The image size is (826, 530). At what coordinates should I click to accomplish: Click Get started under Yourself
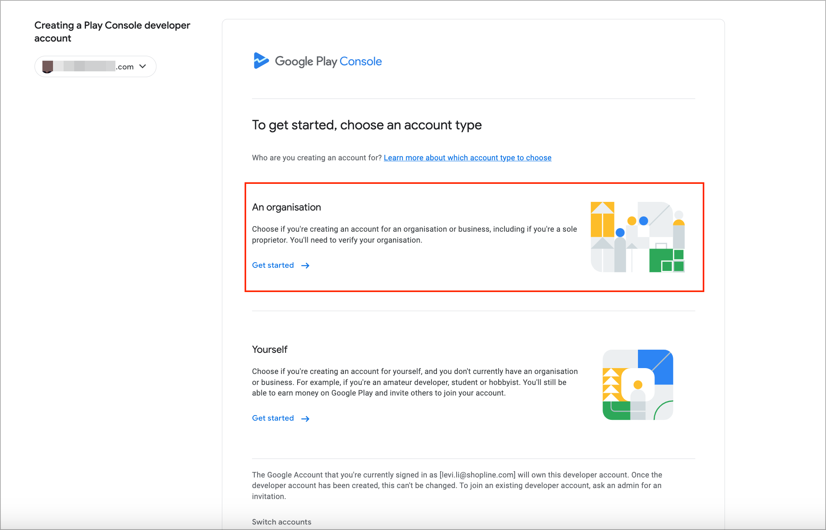(x=273, y=418)
